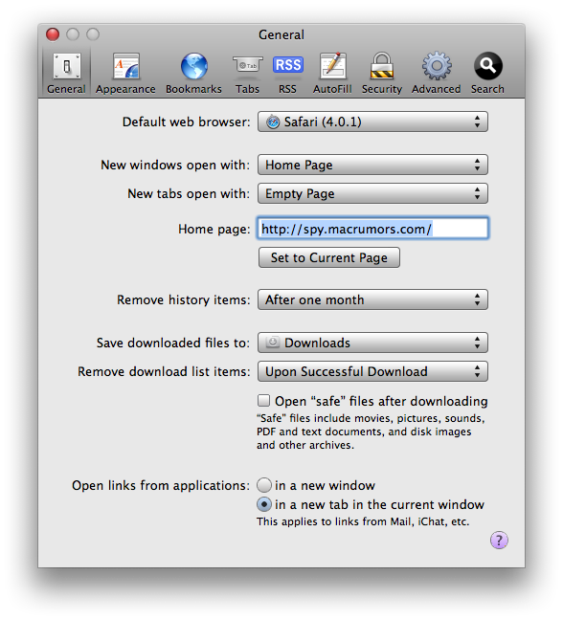This screenshot has height=620, width=563.
Task: Click the "Remove download list items:" label
Action: (164, 372)
